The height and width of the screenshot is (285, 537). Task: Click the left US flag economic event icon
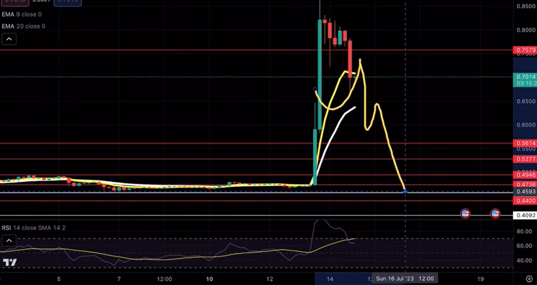tap(465, 213)
